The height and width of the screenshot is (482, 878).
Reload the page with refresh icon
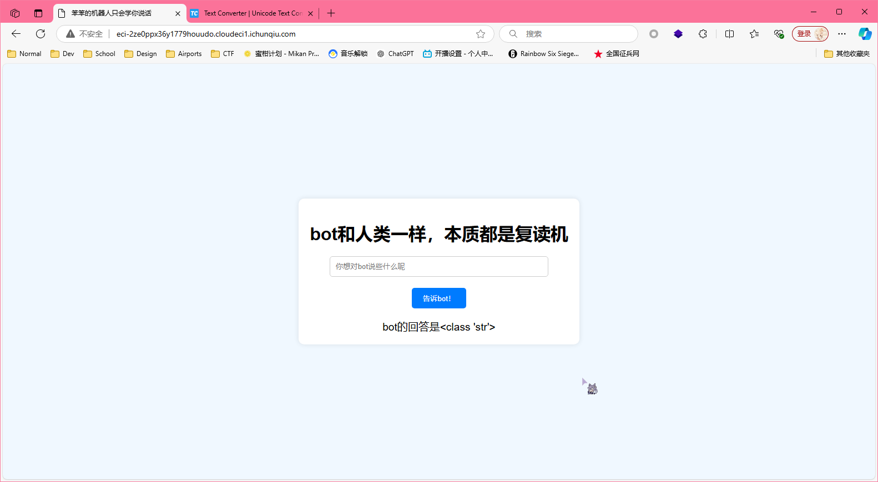pyautogui.click(x=41, y=34)
